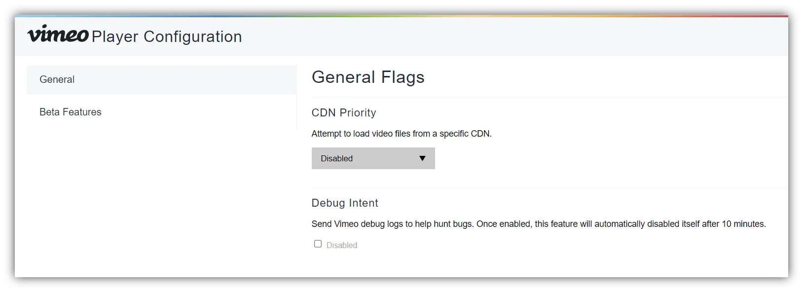Click the 'Send Vimeo debug logs' description text
The width and height of the screenshot is (803, 292).
[493, 224]
